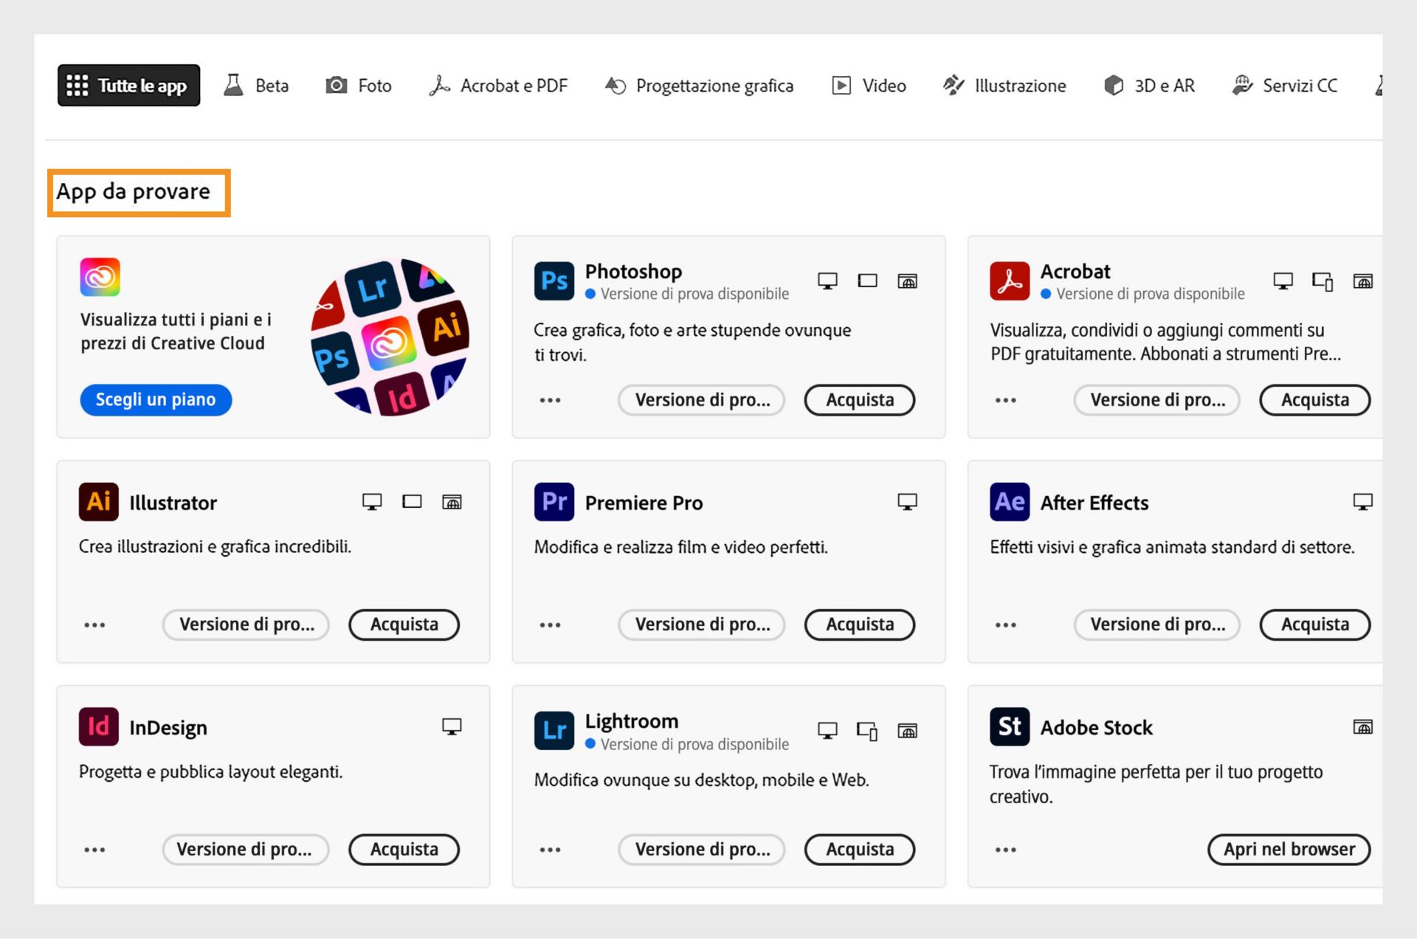The width and height of the screenshot is (1417, 939).
Task: Open Photoshop more options menu
Action: coord(550,400)
